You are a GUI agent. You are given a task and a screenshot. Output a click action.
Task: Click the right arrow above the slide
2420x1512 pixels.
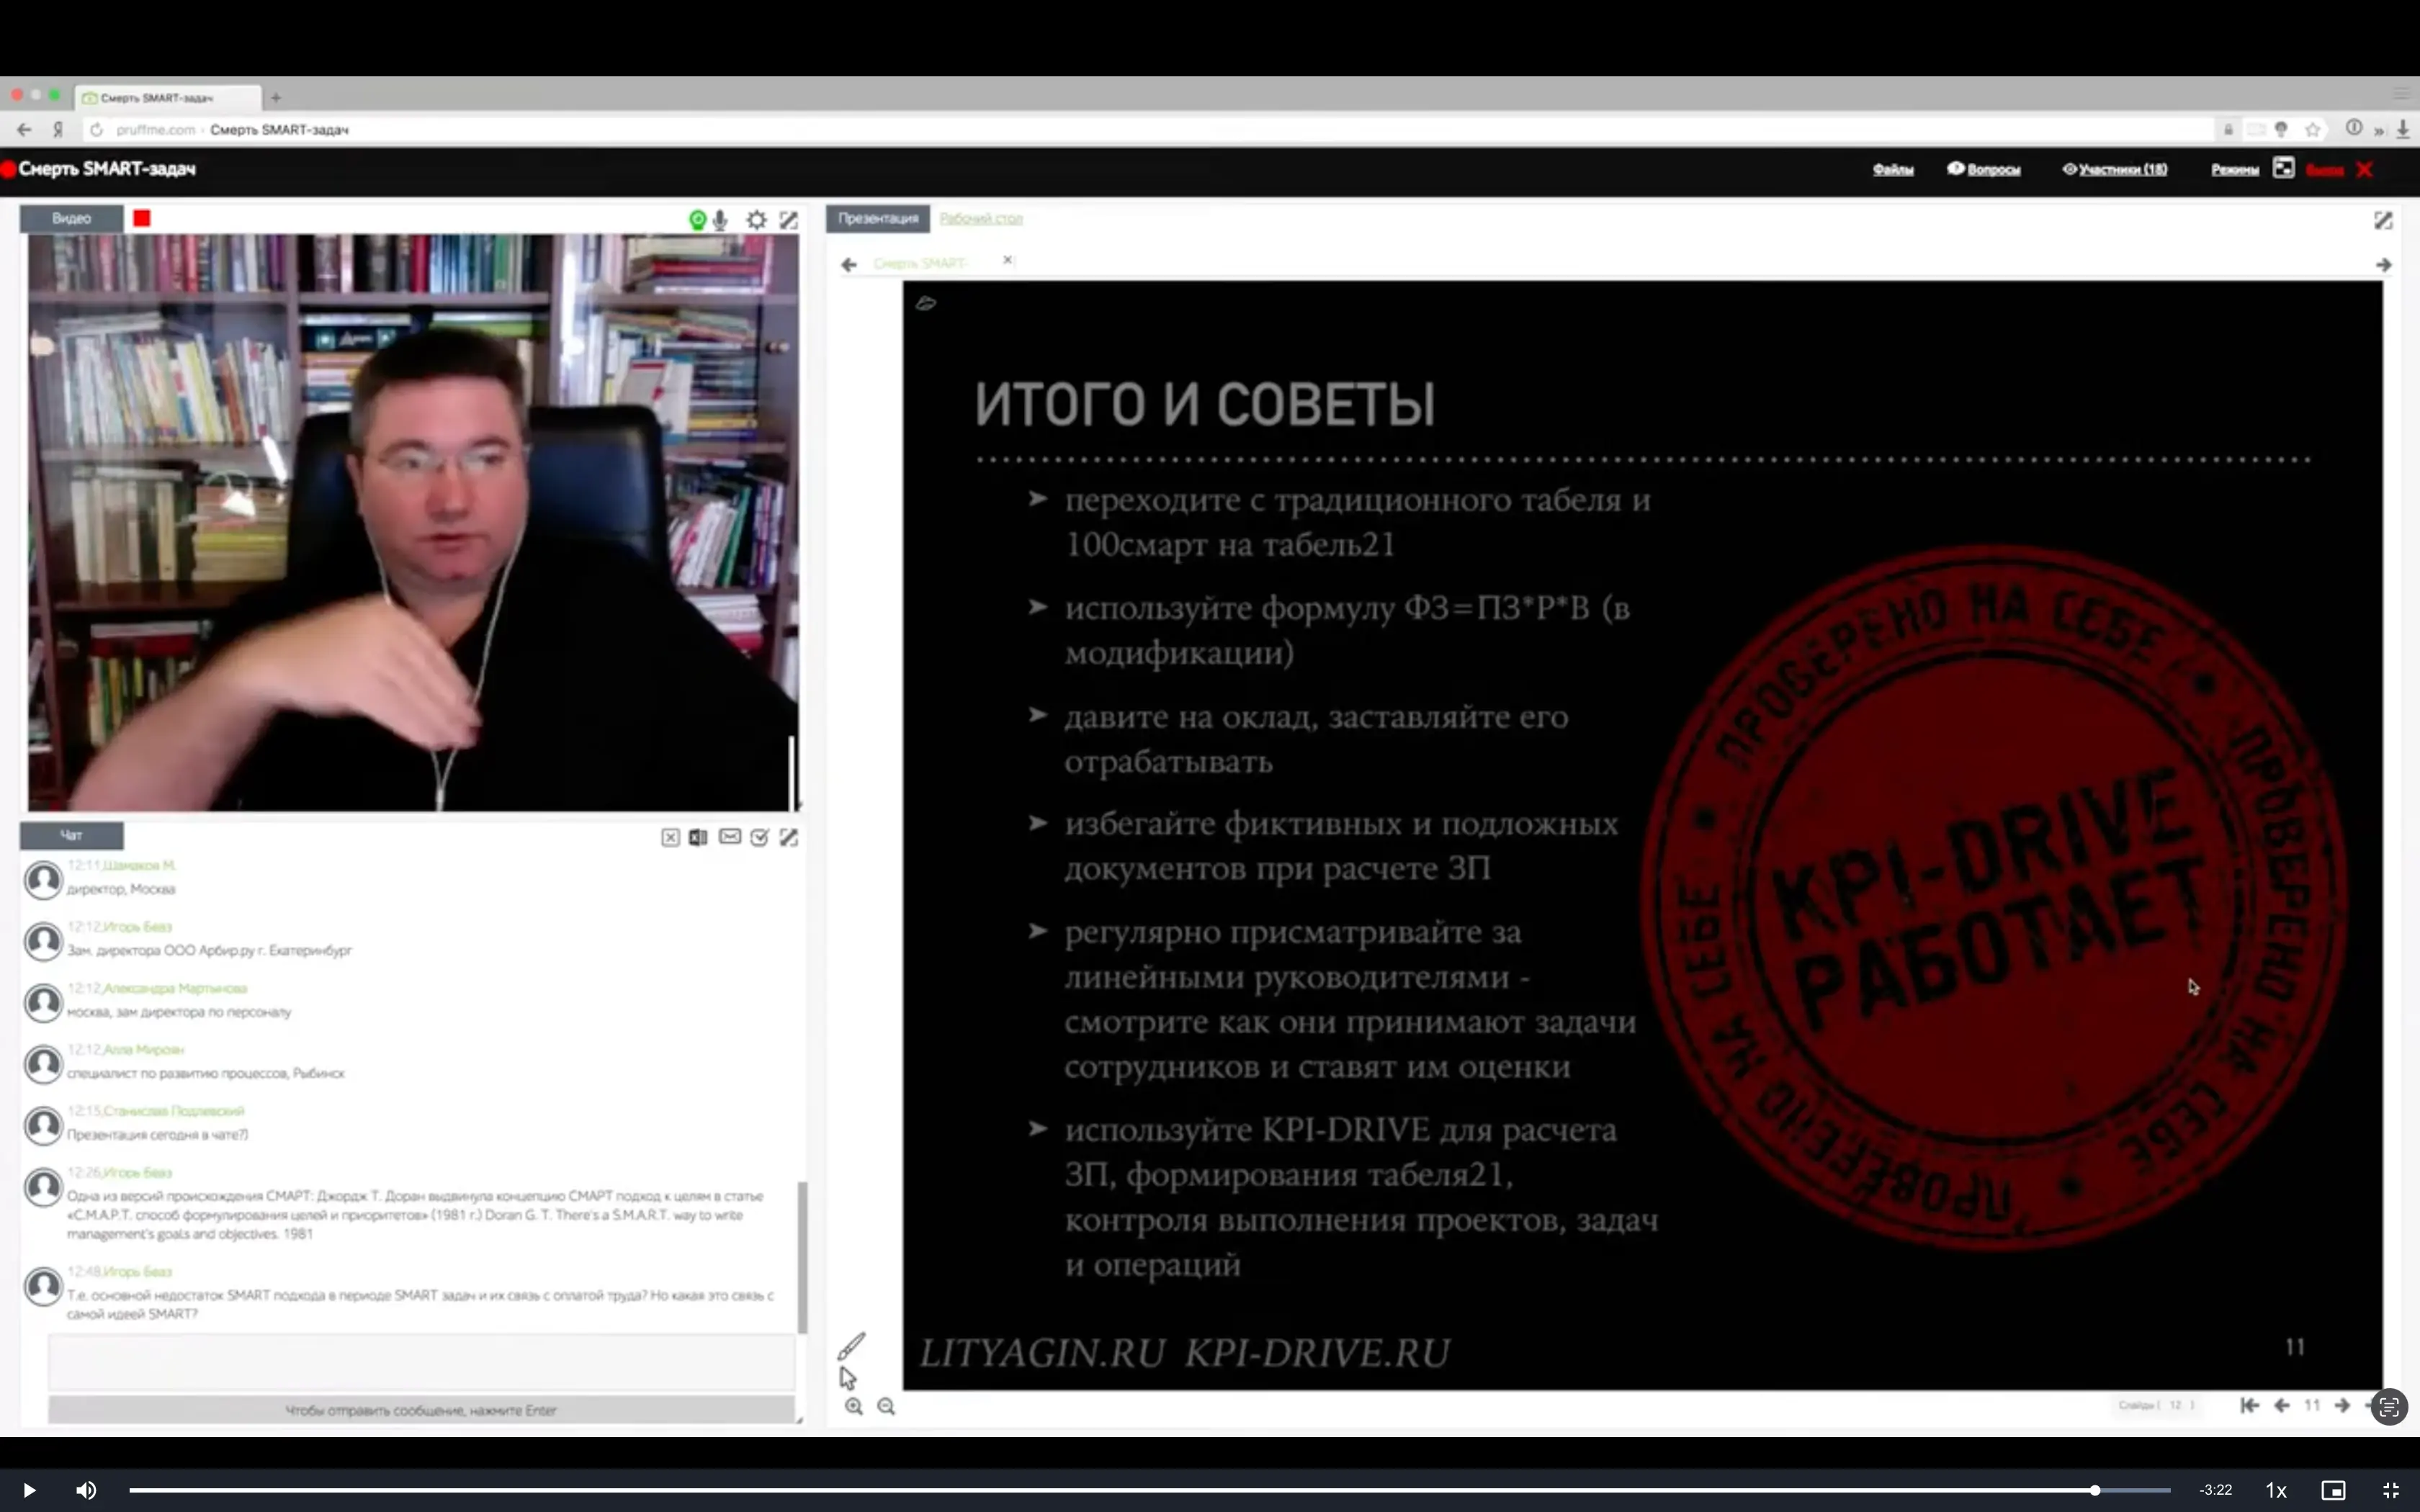point(2384,265)
